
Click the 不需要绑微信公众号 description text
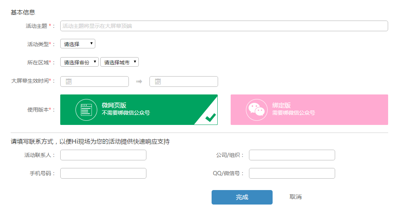click(126, 113)
